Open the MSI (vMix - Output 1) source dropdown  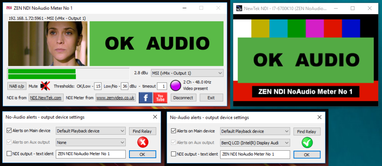click(187, 73)
